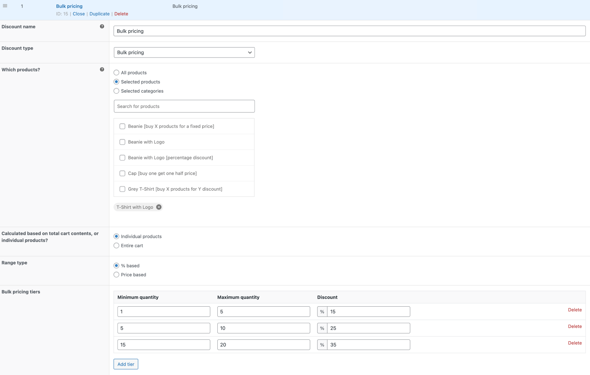
Task: Click the Search for products field
Action: tap(184, 106)
